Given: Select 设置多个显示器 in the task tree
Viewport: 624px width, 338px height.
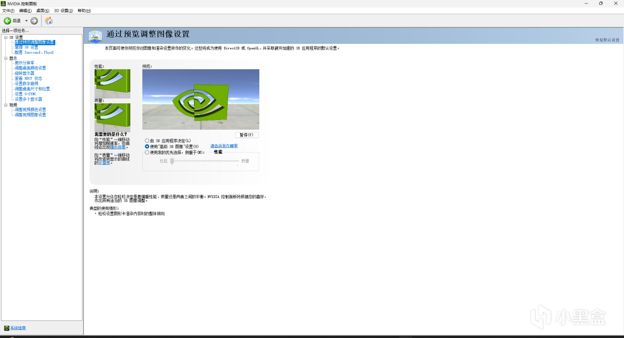Looking at the screenshot, I should (28, 99).
